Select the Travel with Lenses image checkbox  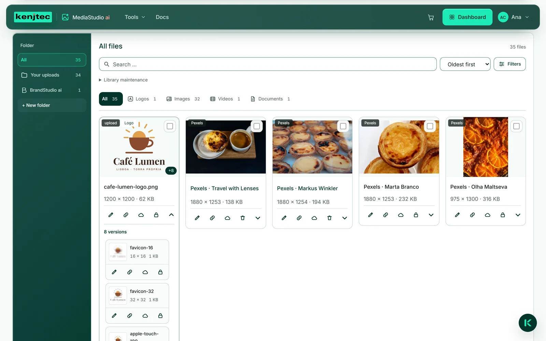257,126
